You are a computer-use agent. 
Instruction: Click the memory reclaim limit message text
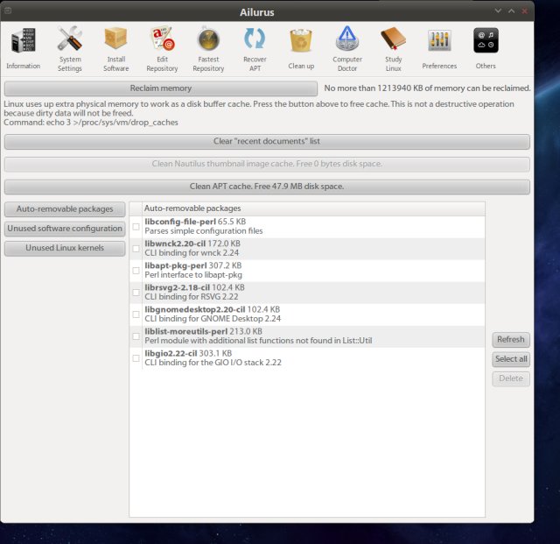coord(427,88)
